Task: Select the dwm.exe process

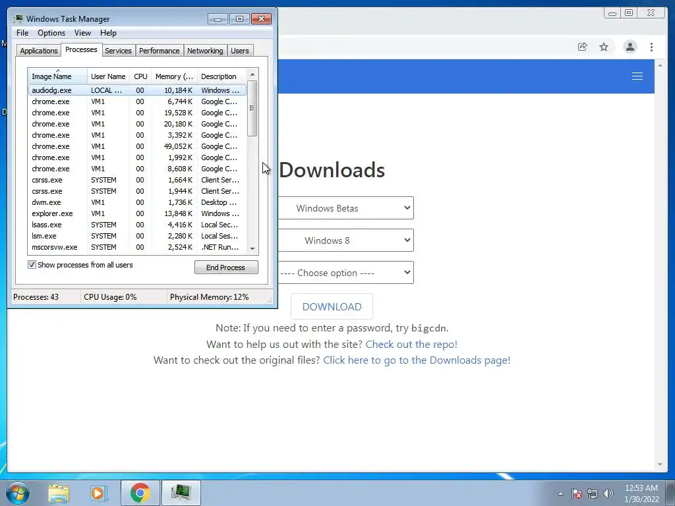Action: pos(137,202)
